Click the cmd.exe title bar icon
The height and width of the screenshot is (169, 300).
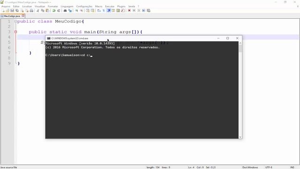[49, 38]
